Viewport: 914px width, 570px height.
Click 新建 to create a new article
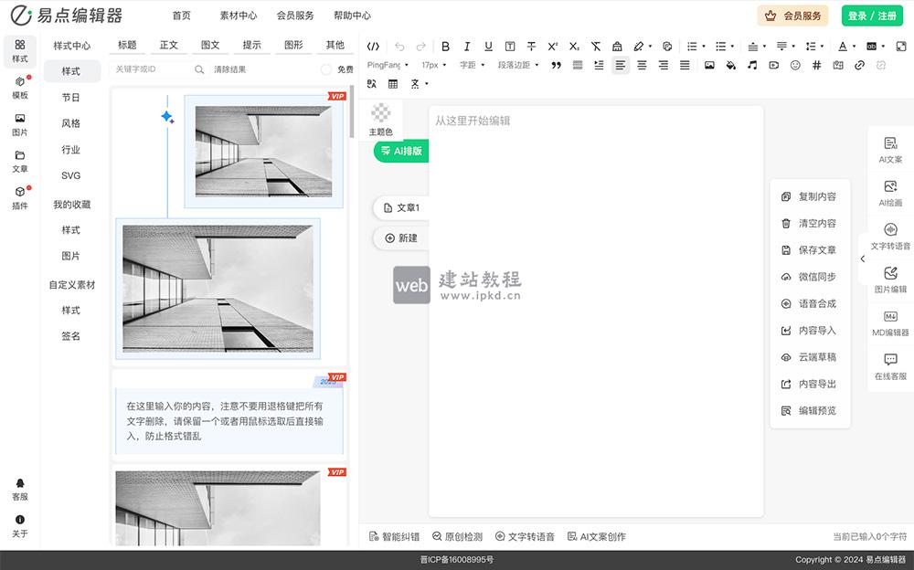coord(399,237)
